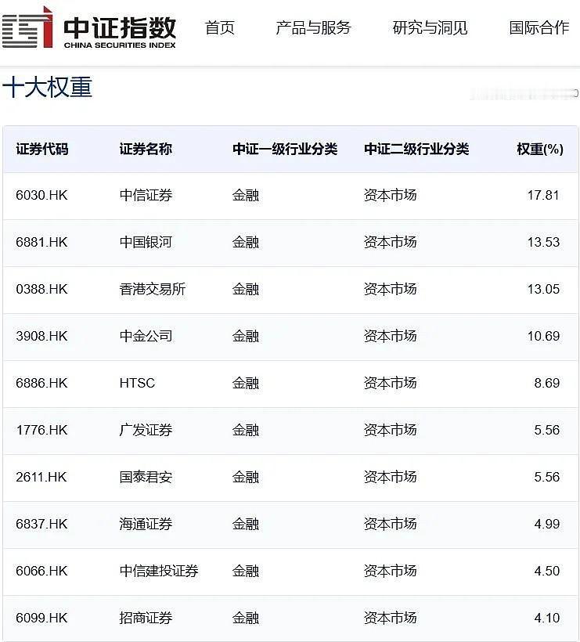Click the China Securities Index logo

(88, 27)
